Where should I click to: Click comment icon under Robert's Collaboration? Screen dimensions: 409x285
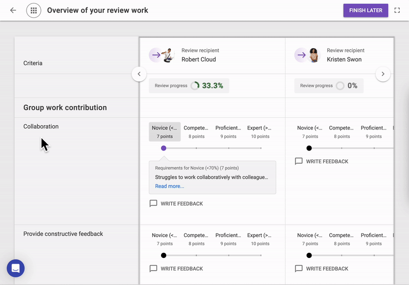point(153,204)
